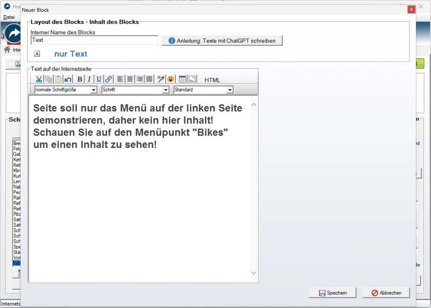Image resolution: width=431 pixels, height=308 pixels.
Task: Switch to HTML editing mode
Action: [212, 80]
